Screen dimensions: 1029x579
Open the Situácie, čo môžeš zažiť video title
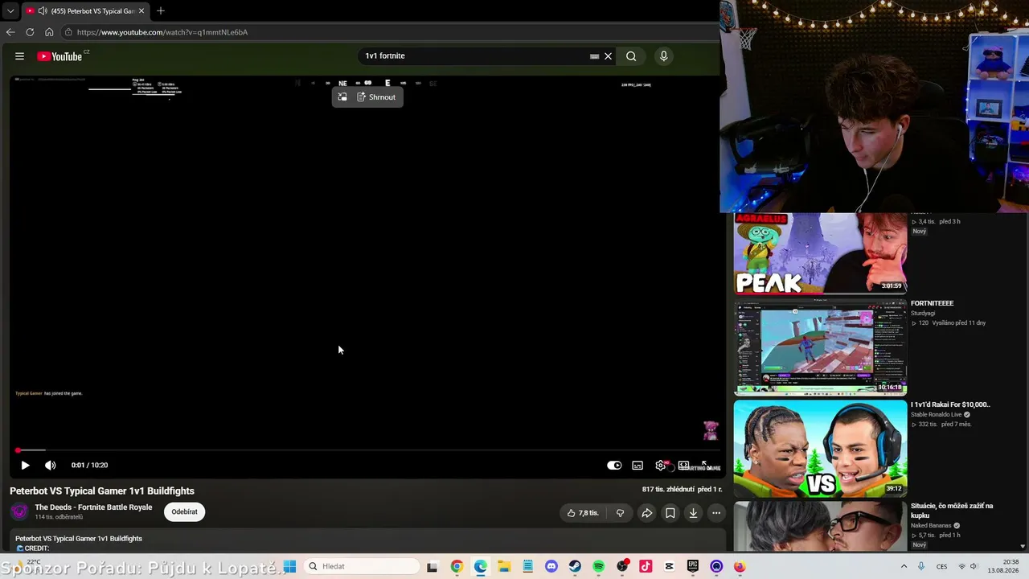pyautogui.click(x=952, y=510)
